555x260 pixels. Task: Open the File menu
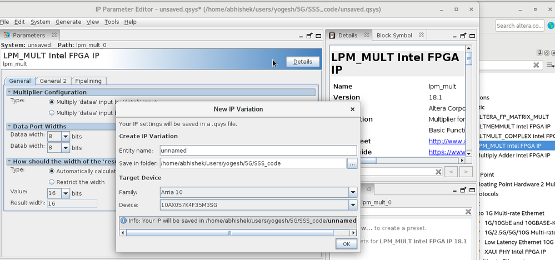coord(4,22)
